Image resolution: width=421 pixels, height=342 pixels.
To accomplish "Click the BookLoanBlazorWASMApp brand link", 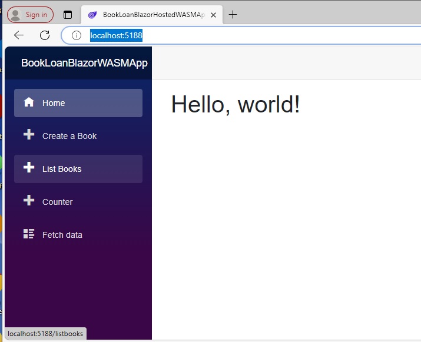I will (84, 63).
